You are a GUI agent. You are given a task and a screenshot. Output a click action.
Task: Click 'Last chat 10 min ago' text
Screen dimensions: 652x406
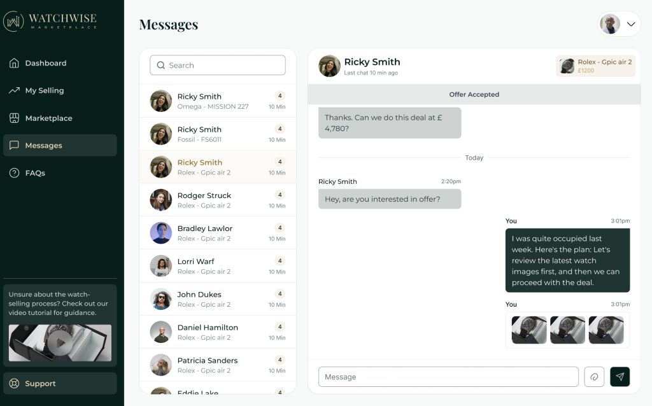point(371,73)
